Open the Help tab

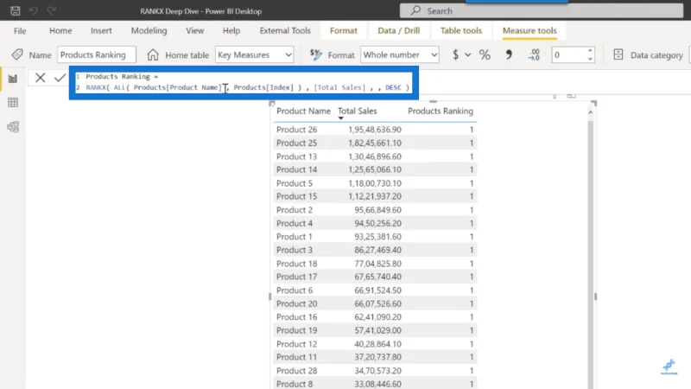coord(231,30)
